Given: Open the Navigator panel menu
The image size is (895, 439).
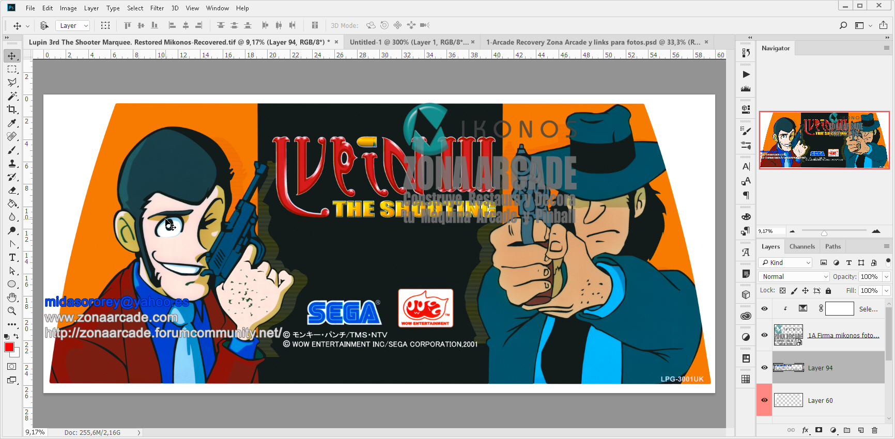Looking at the screenshot, I should tap(887, 48).
